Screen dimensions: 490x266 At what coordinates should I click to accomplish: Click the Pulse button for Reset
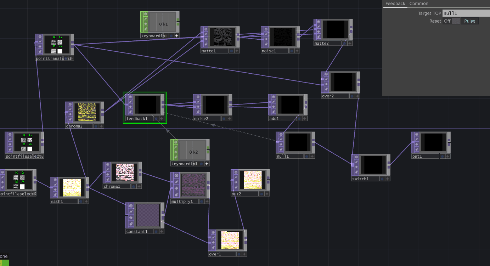click(470, 21)
